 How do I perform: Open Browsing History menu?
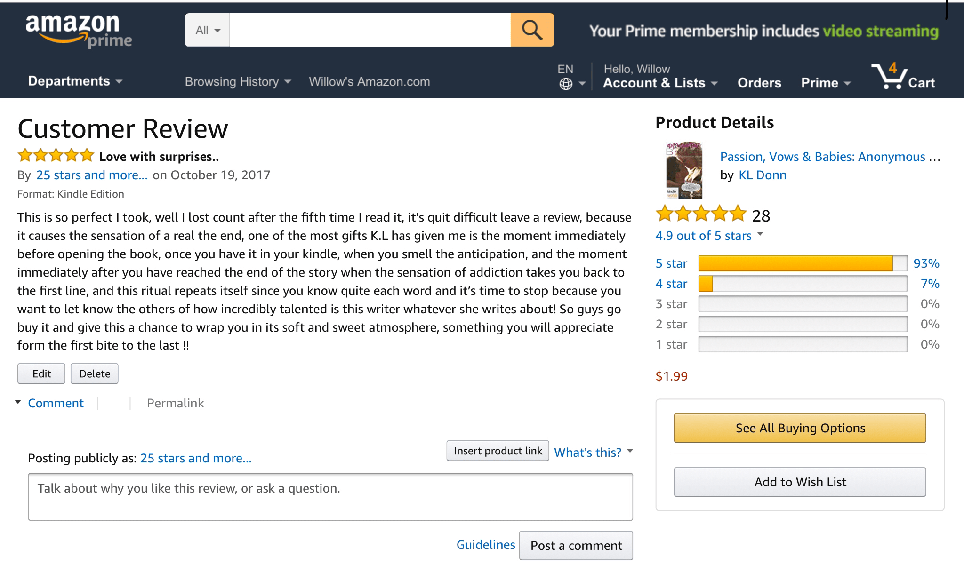pyautogui.click(x=238, y=82)
